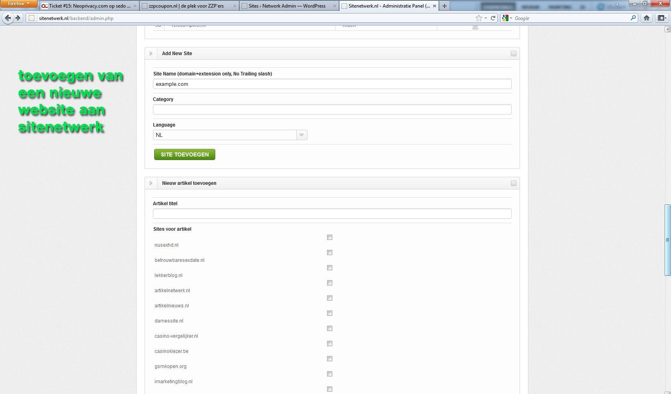Click the magnifier icon in search box
The width and height of the screenshot is (671, 394).
633,18
